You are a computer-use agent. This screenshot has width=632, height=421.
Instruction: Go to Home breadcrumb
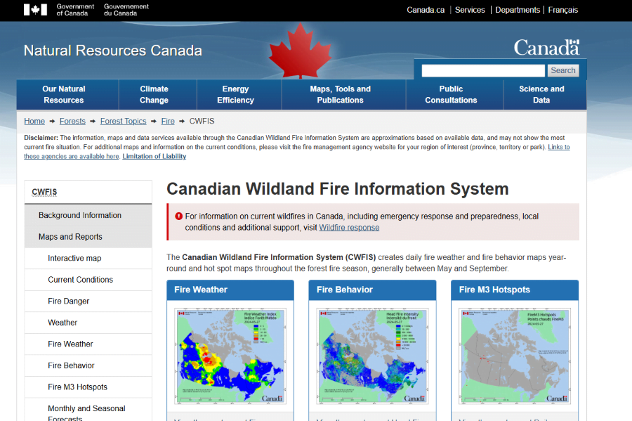pos(34,121)
